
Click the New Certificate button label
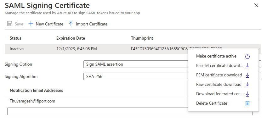[49, 24]
